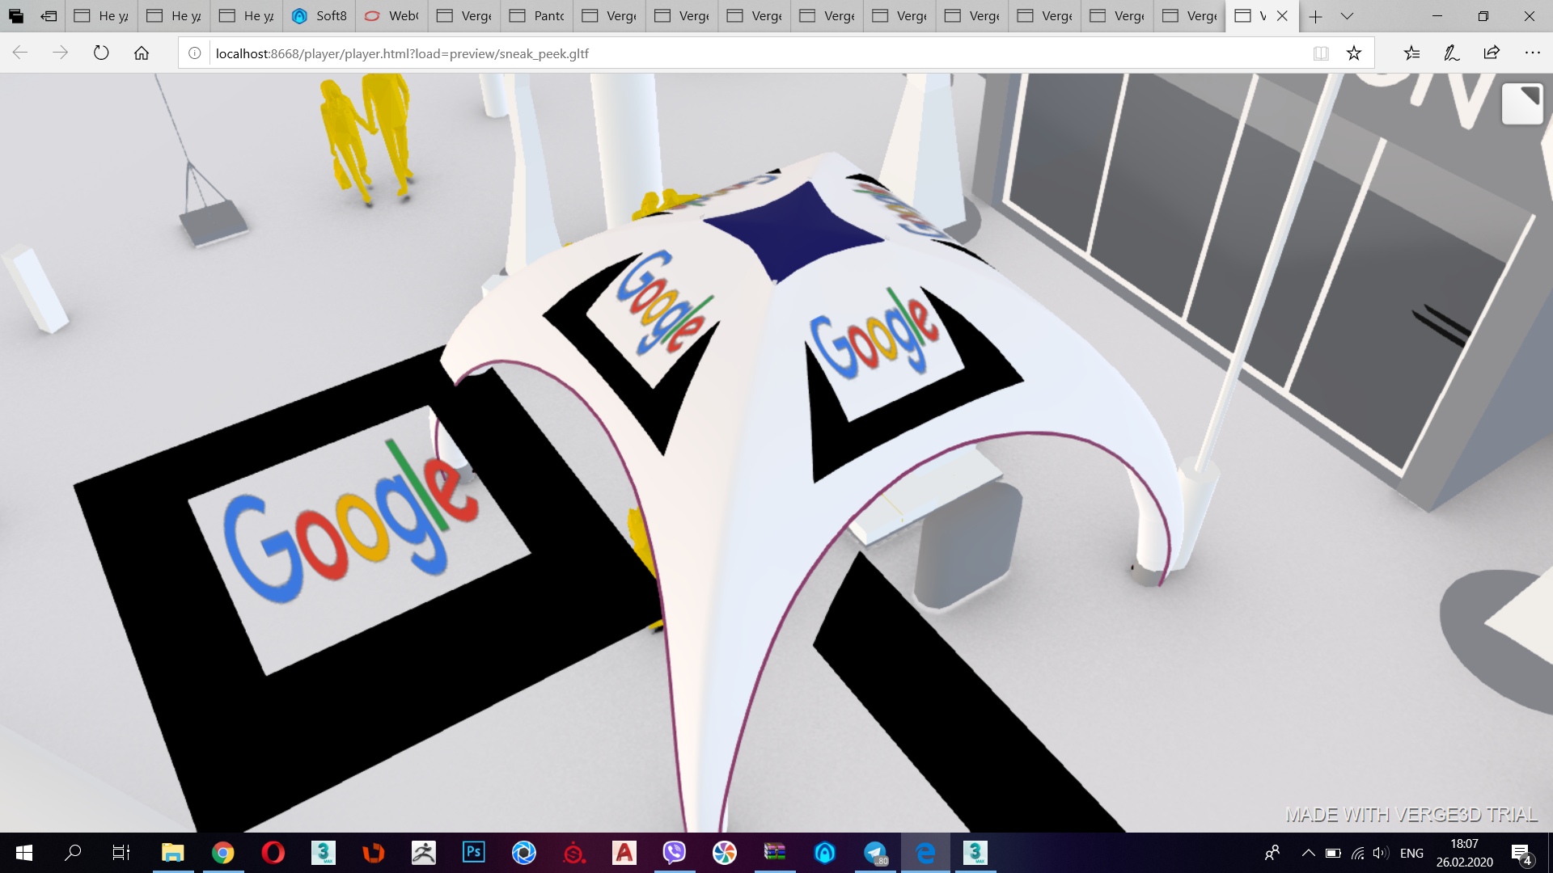Open Settings and more ellipsis menu

(x=1532, y=53)
